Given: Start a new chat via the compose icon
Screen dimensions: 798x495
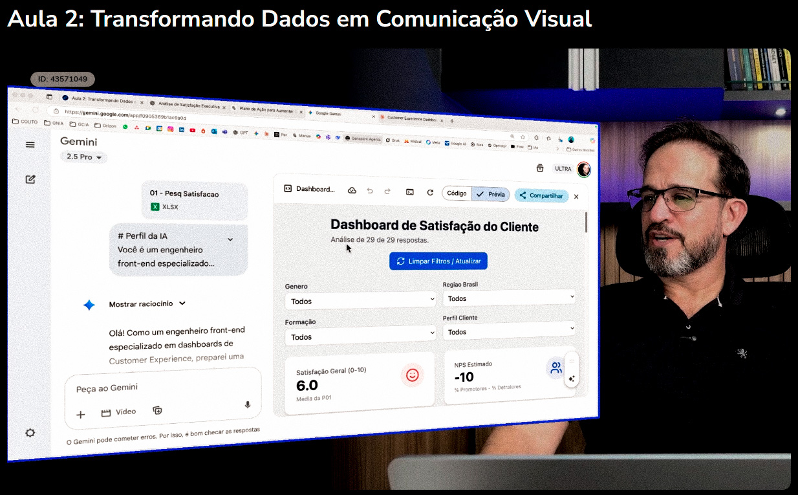Looking at the screenshot, I should coord(30,180).
